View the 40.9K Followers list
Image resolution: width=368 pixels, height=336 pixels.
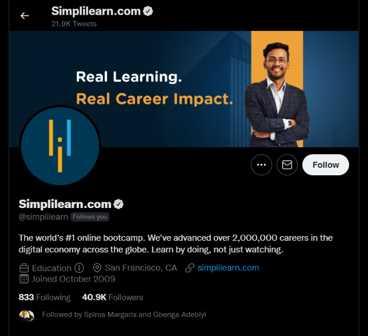point(113,297)
